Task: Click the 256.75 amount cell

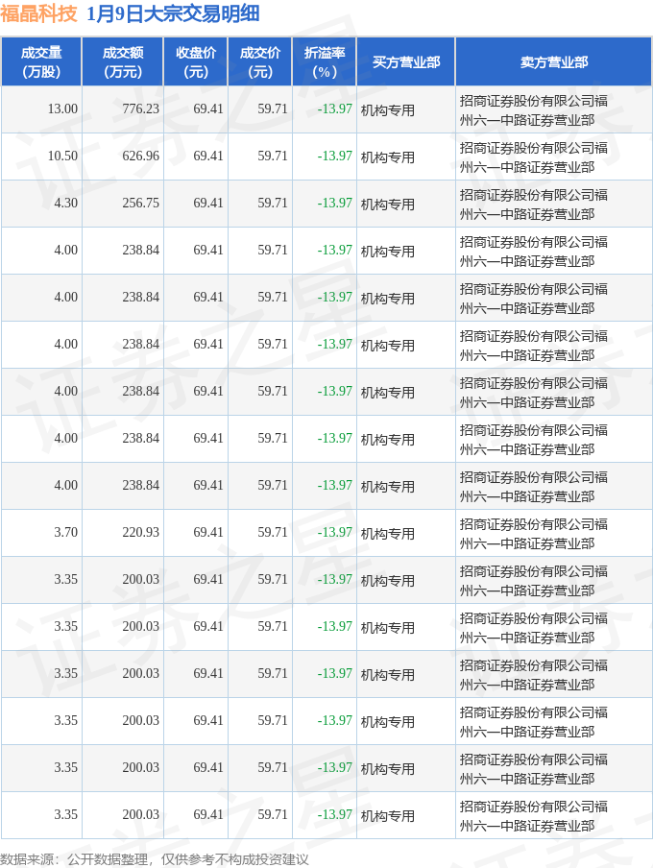Action: click(140, 203)
